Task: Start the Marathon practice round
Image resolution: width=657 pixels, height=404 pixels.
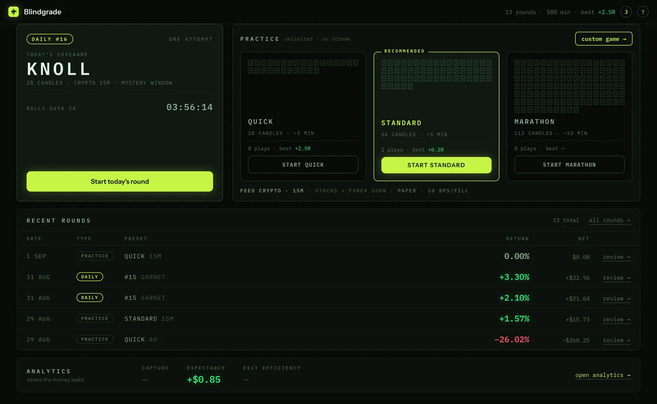Action: [569, 165]
